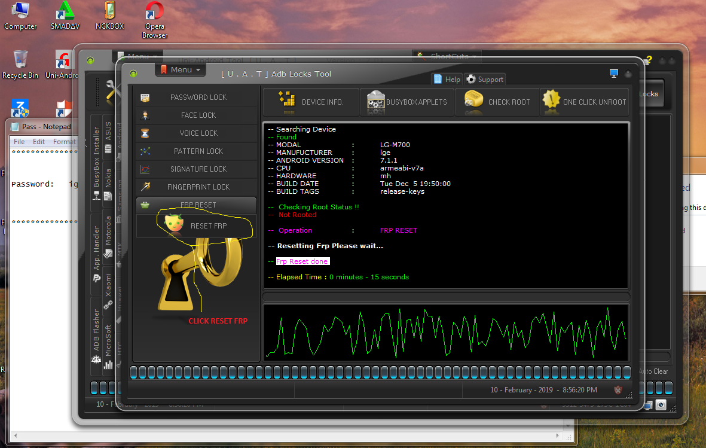Screen dimensions: 706x448
Task: Click the Fingerprint Lock wand icon
Action: 145,187
